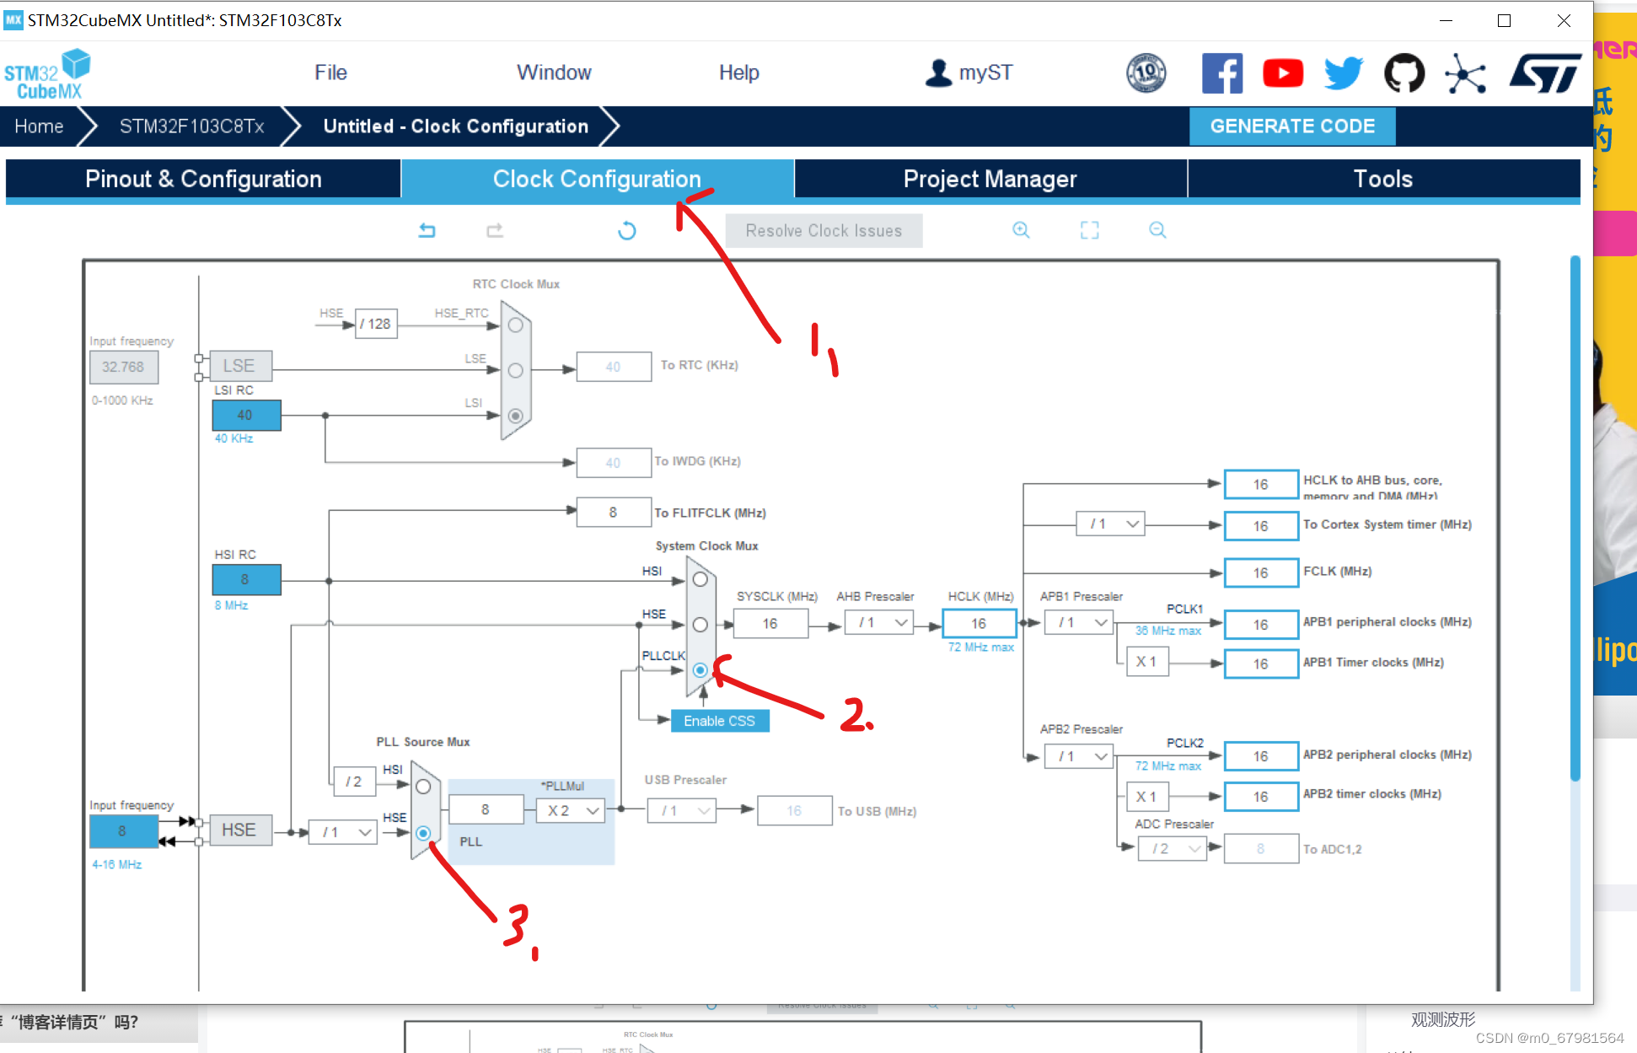Click the HSE oscillator block
The height and width of the screenshot is (1053, 1637).
point(240,830)
